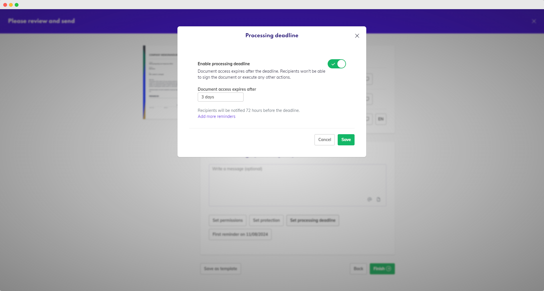Open Set protection options
544x291 pixels.
[266, 220]
